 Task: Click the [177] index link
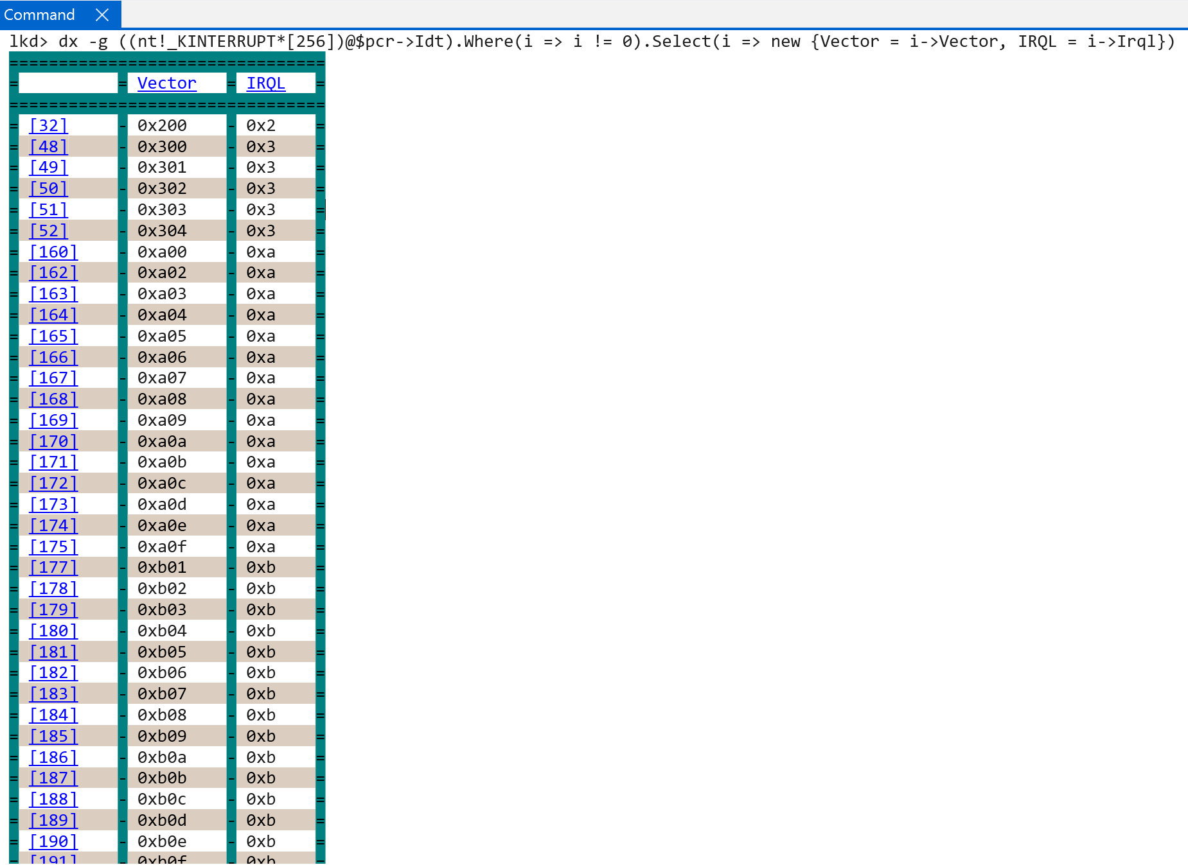[x=53, y=568]
